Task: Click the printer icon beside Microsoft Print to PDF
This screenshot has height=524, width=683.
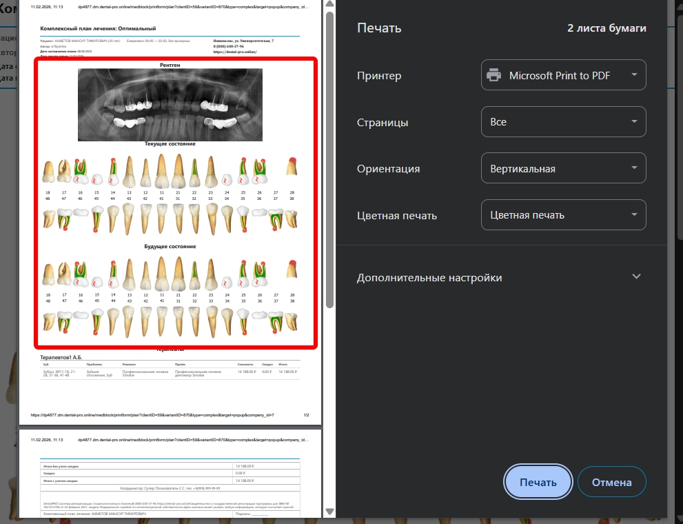Action: click(x=493, y=76)
